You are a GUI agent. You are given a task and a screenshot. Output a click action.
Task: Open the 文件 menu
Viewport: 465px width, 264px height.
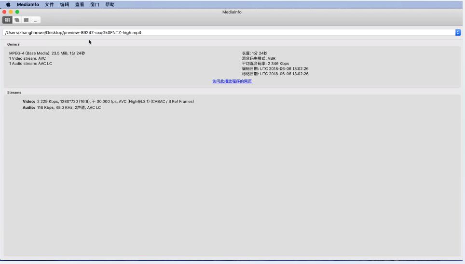[x=49, y=4]
